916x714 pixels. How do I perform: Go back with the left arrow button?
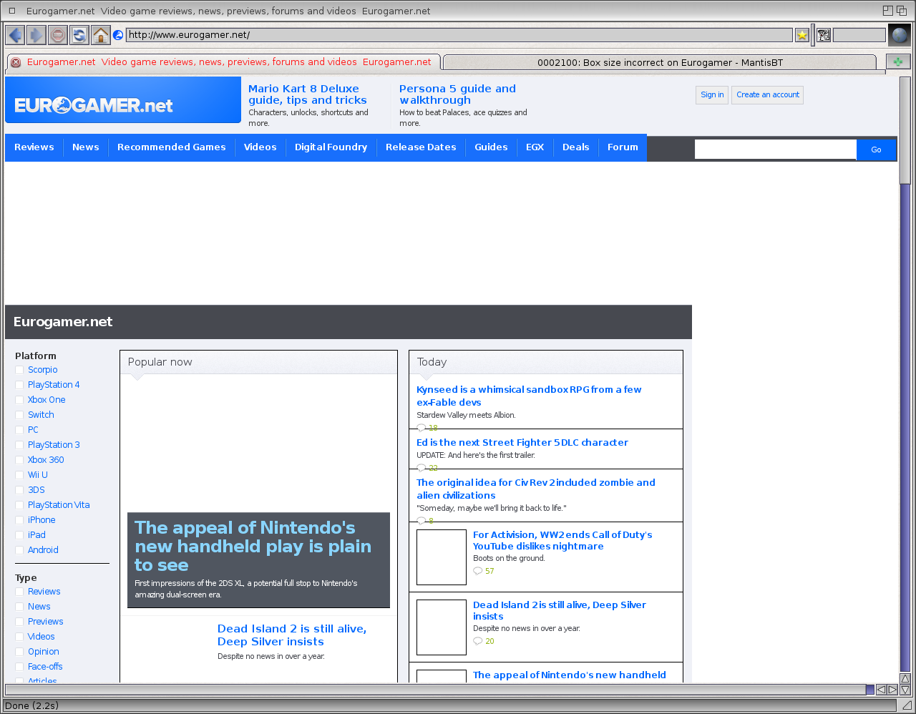pyautogui.click(x=15, y=34)
